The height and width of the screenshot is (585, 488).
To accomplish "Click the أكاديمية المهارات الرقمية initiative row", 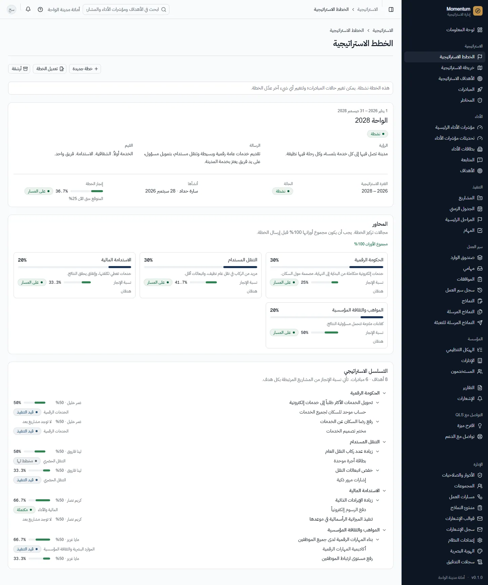I will tap(344, 549).
